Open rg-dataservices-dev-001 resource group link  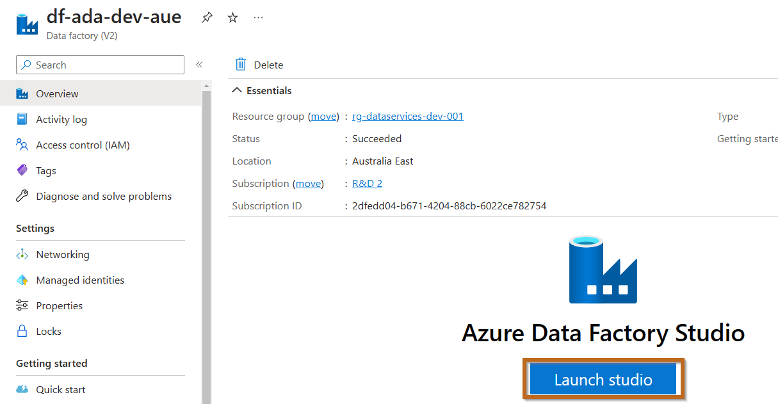coord(408,116)
